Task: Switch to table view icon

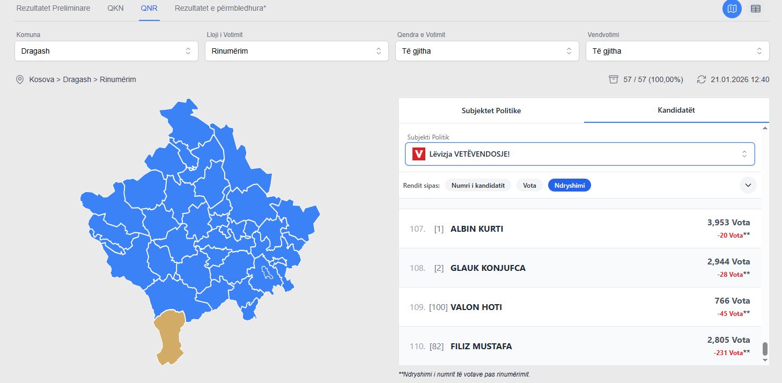Action: 756,9
